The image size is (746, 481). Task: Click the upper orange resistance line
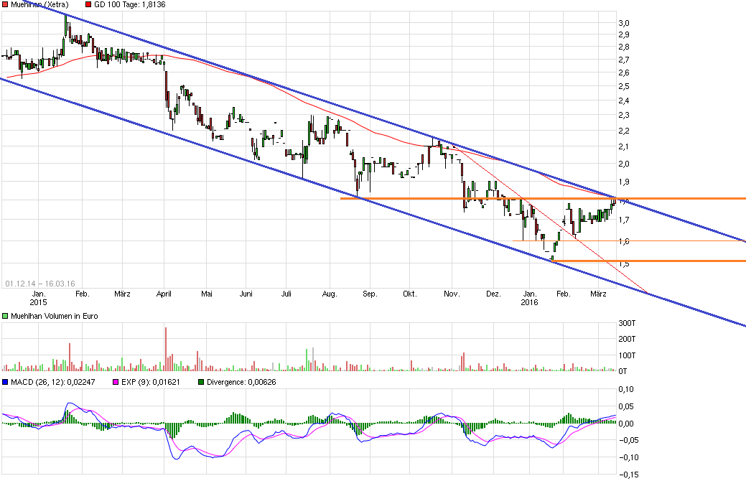(682, 197)
